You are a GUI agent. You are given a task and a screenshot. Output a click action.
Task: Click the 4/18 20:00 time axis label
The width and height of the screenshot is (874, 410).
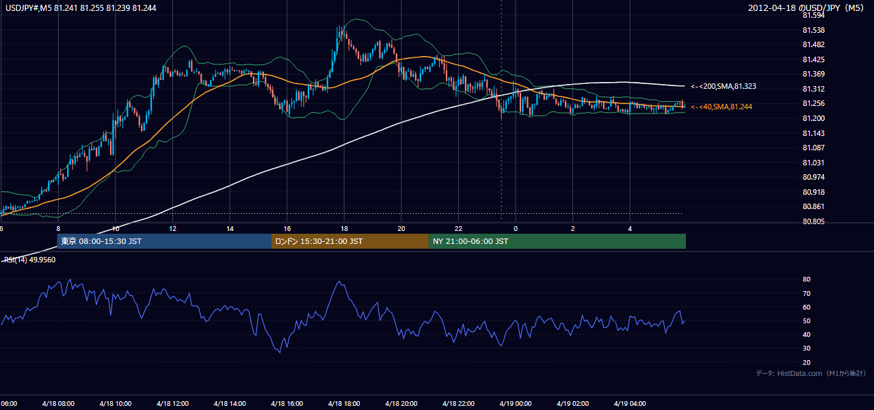click(401, 404)
